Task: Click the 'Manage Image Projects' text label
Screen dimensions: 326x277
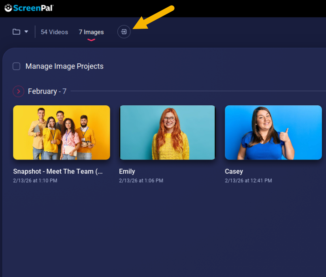Action: coord(64,66)
